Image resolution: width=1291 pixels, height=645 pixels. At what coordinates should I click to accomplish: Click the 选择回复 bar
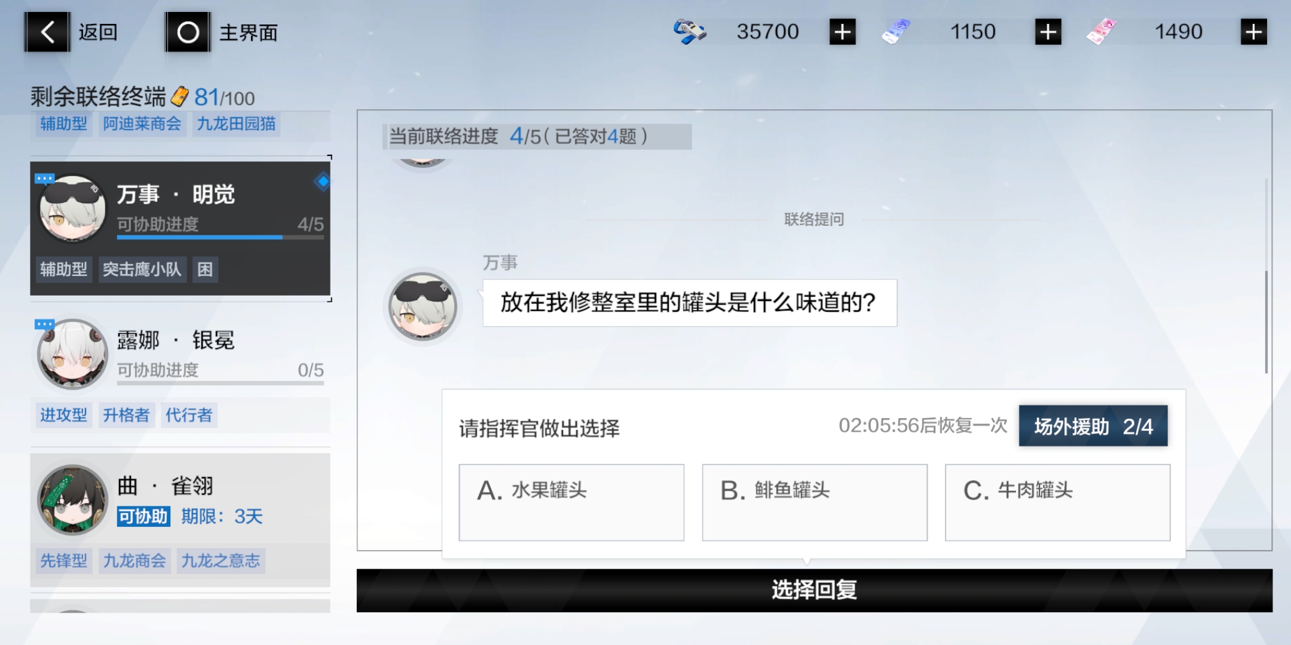(814, 590)
